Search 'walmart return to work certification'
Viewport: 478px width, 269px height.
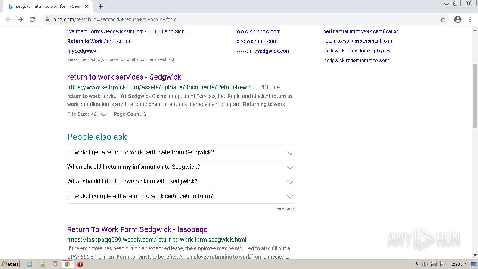click(361, 31)
